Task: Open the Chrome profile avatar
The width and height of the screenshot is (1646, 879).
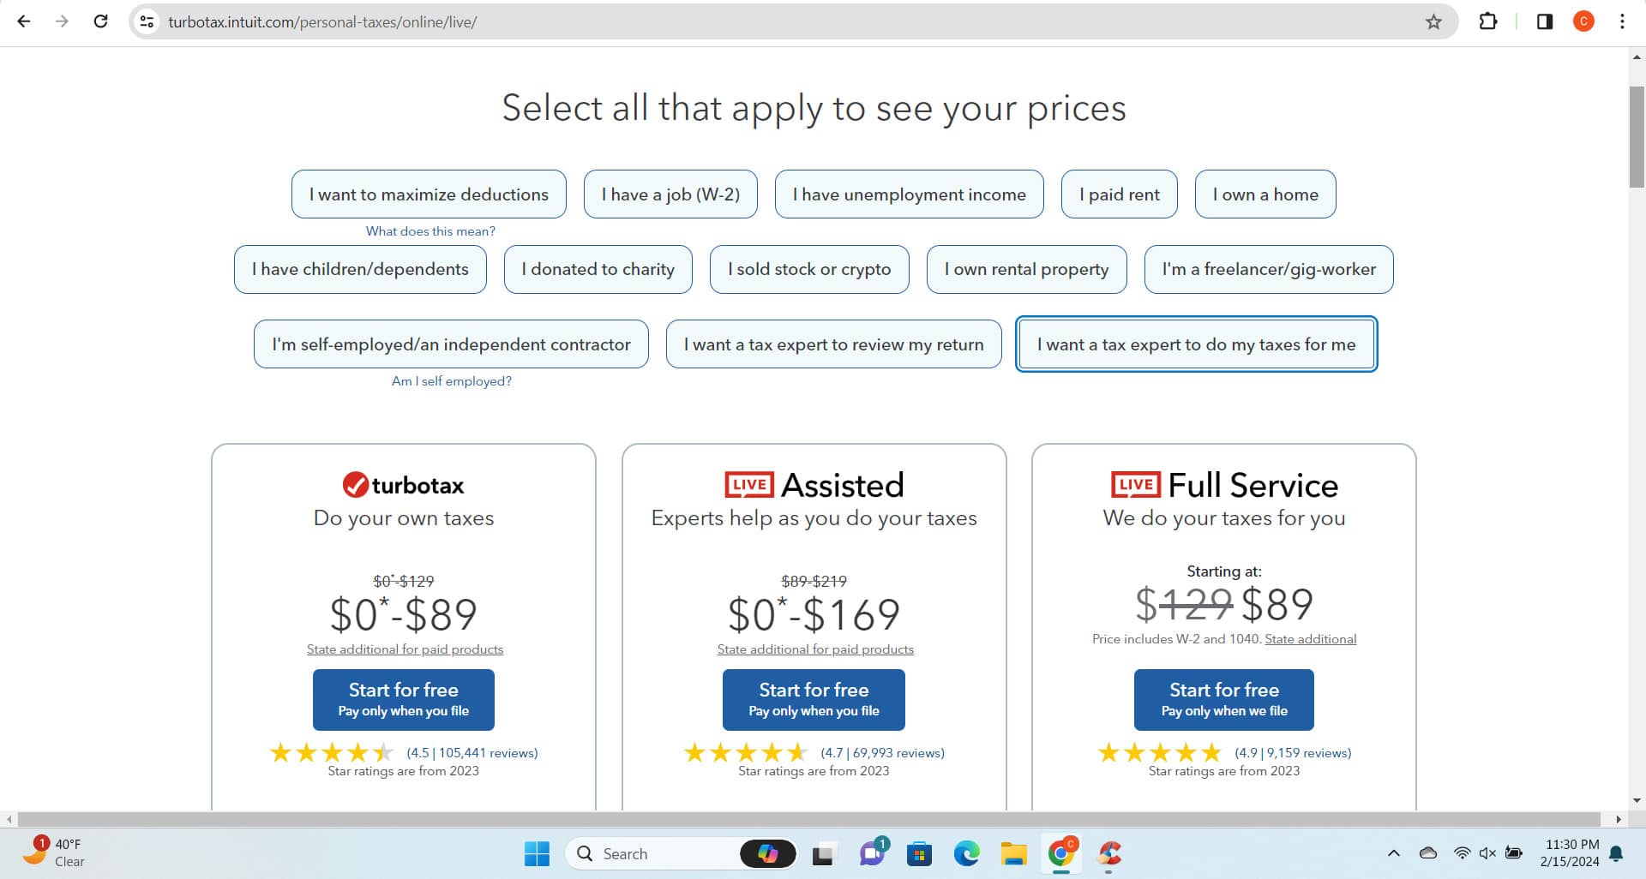Action: click(x=1583, y=21)
